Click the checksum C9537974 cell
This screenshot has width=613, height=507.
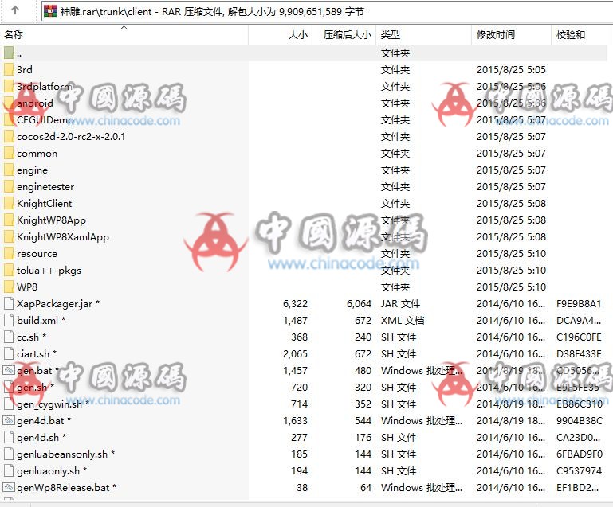pos(579,470)
